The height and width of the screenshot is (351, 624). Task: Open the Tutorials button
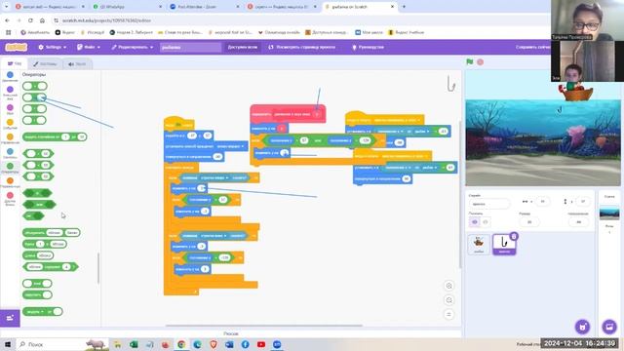(x=369, y=47)
